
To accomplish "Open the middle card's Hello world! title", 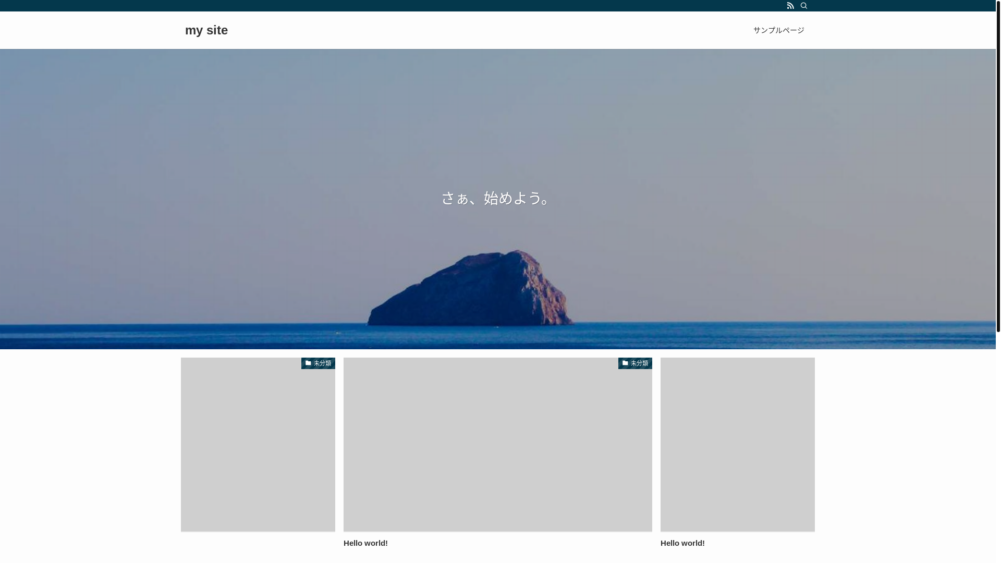I will tap(365, 543).
